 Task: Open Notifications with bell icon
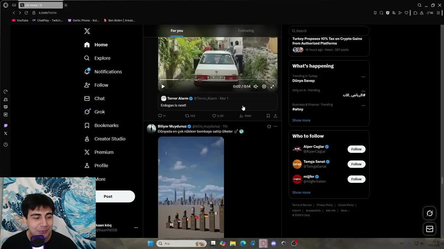[x=103, y=72]
